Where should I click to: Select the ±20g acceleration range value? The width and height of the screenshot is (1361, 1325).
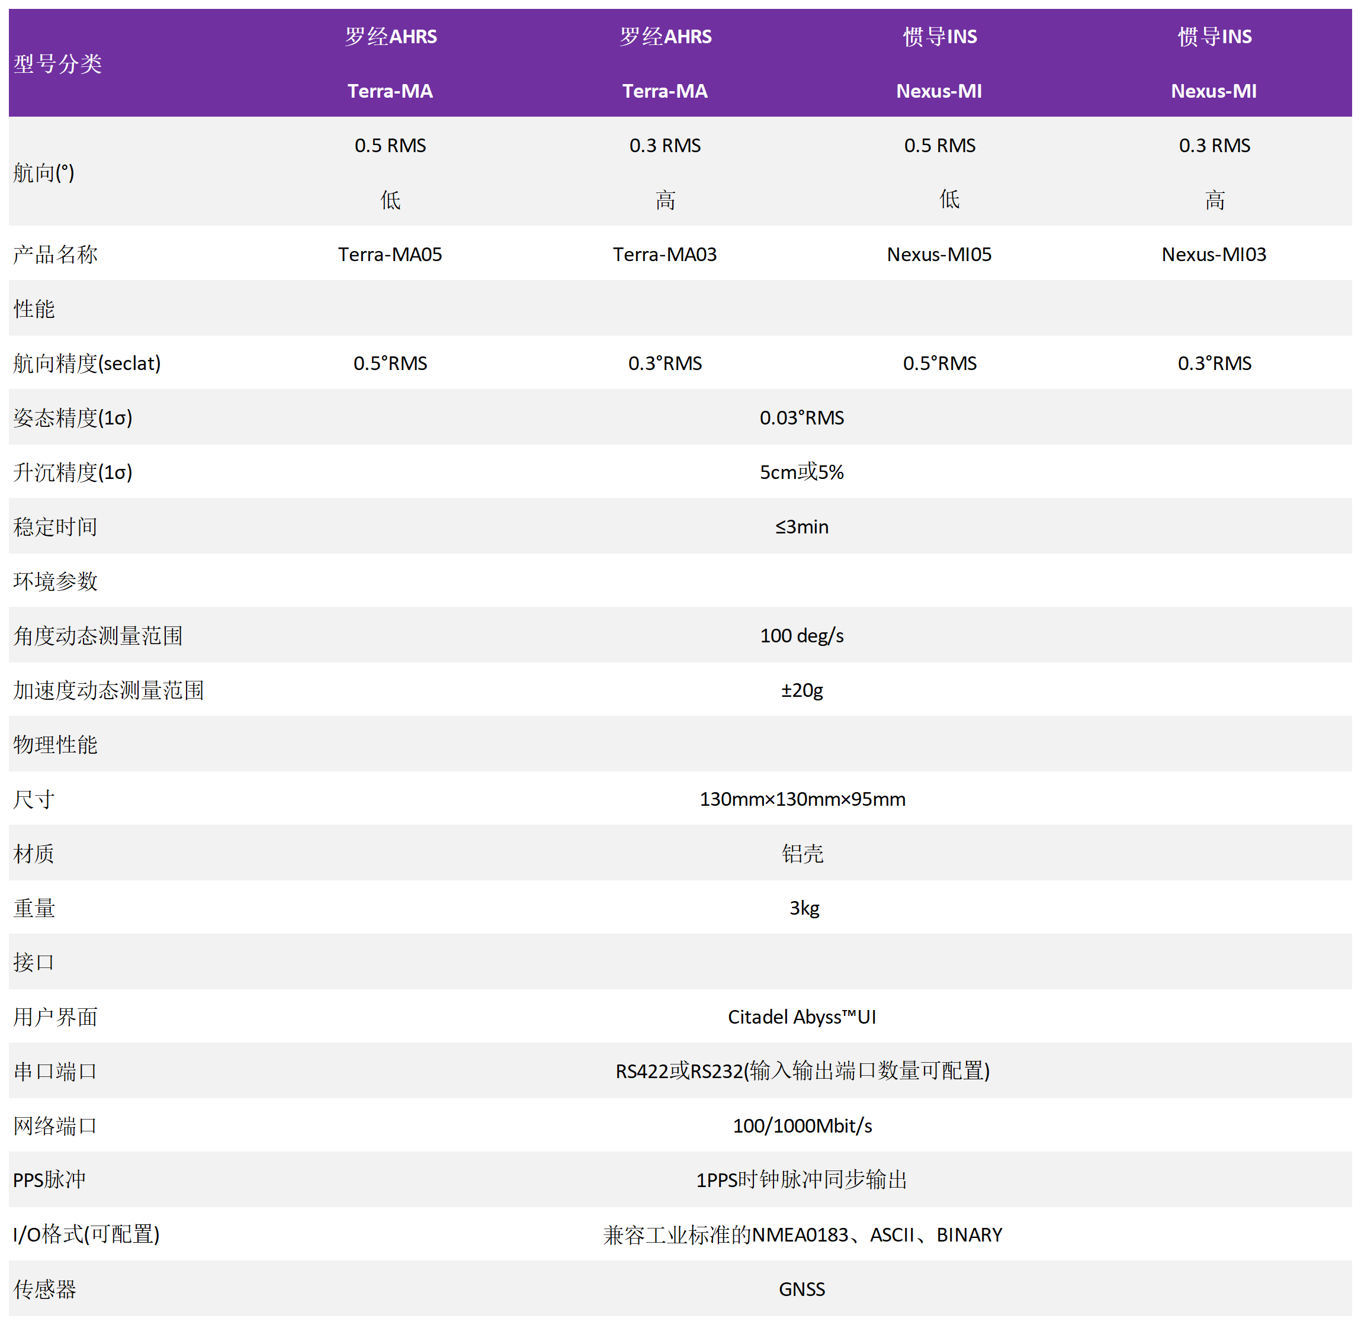pos(801,690)
